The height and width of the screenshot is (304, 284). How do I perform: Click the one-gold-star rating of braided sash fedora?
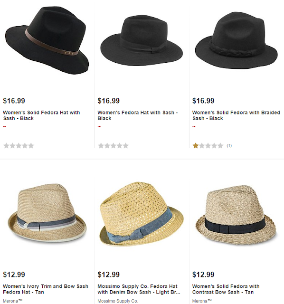208,146
